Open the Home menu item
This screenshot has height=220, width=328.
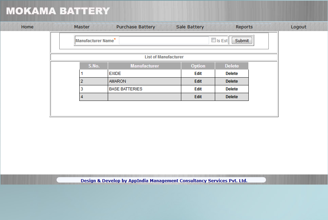pos(27,27)
